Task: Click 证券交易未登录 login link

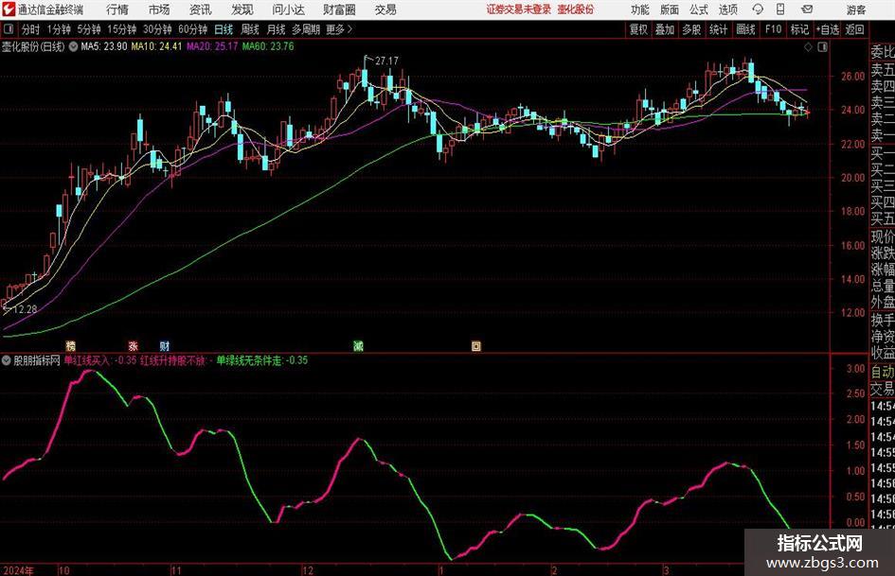Action: (519, 9)
